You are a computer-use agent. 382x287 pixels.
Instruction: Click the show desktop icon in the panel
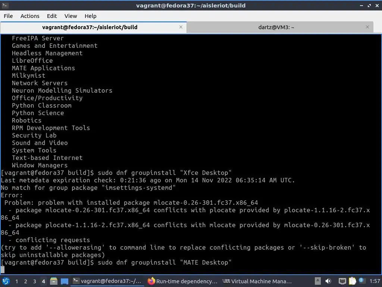click(65, 281)
